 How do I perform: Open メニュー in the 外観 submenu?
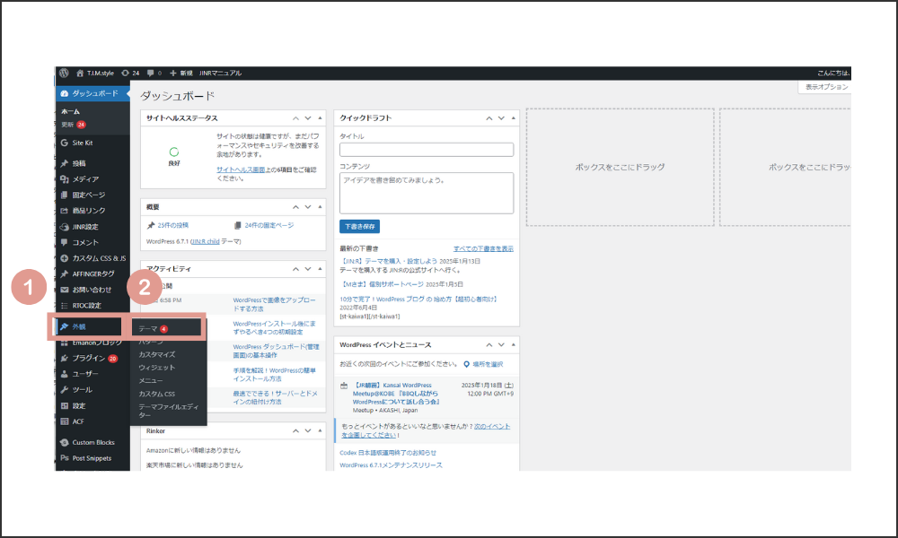151,381
